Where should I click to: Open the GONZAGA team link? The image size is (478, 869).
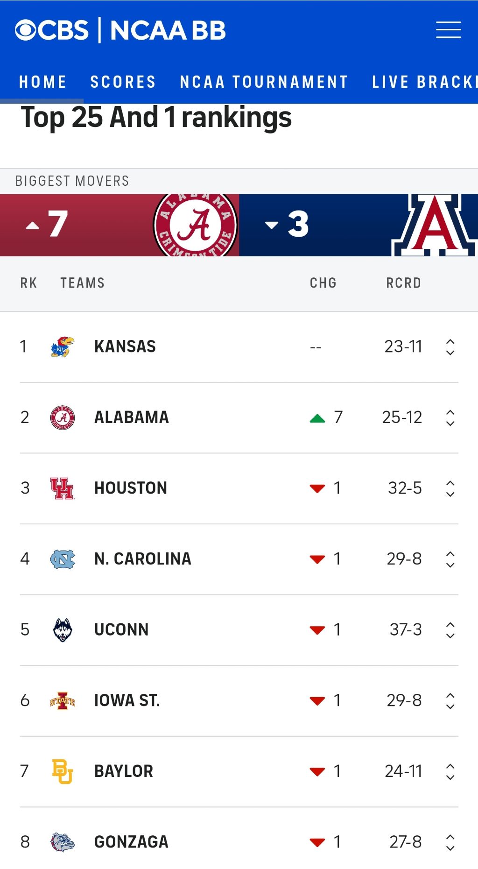click(131, 842)
